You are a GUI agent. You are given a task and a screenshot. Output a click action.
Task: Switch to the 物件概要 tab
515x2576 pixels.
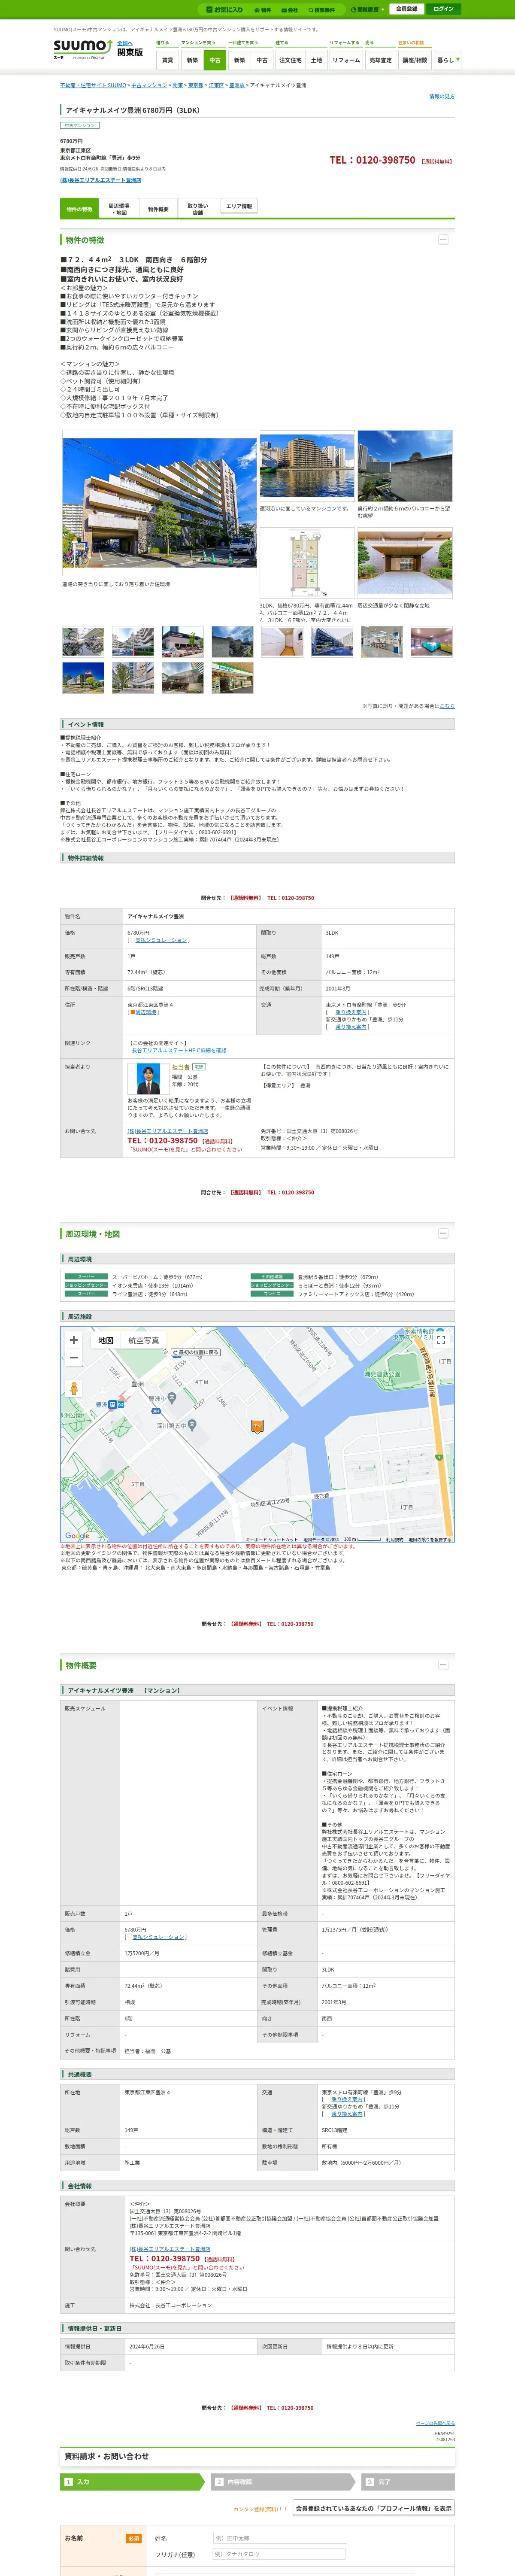tap(158, 209)
